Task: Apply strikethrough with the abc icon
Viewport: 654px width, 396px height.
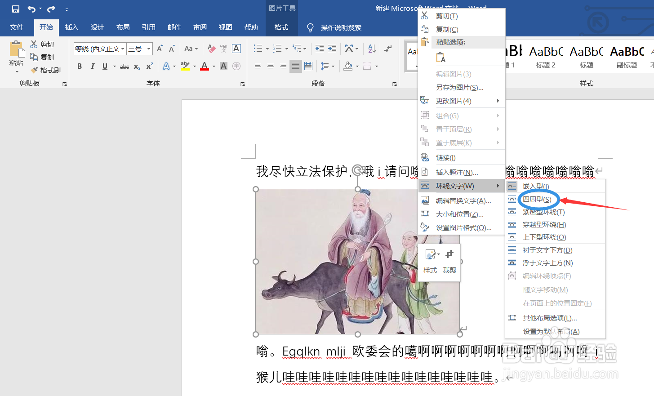Action: tap(125, 67)
